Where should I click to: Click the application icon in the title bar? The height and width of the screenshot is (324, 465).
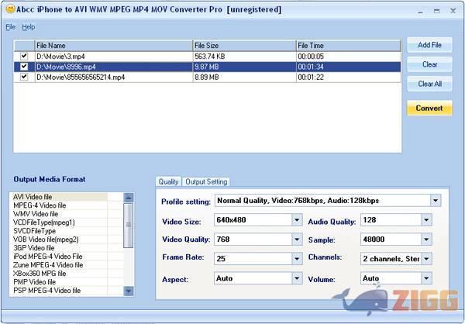tap(7, 8)
